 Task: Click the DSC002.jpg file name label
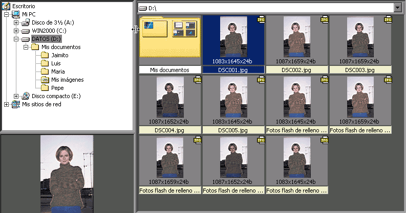297,69
